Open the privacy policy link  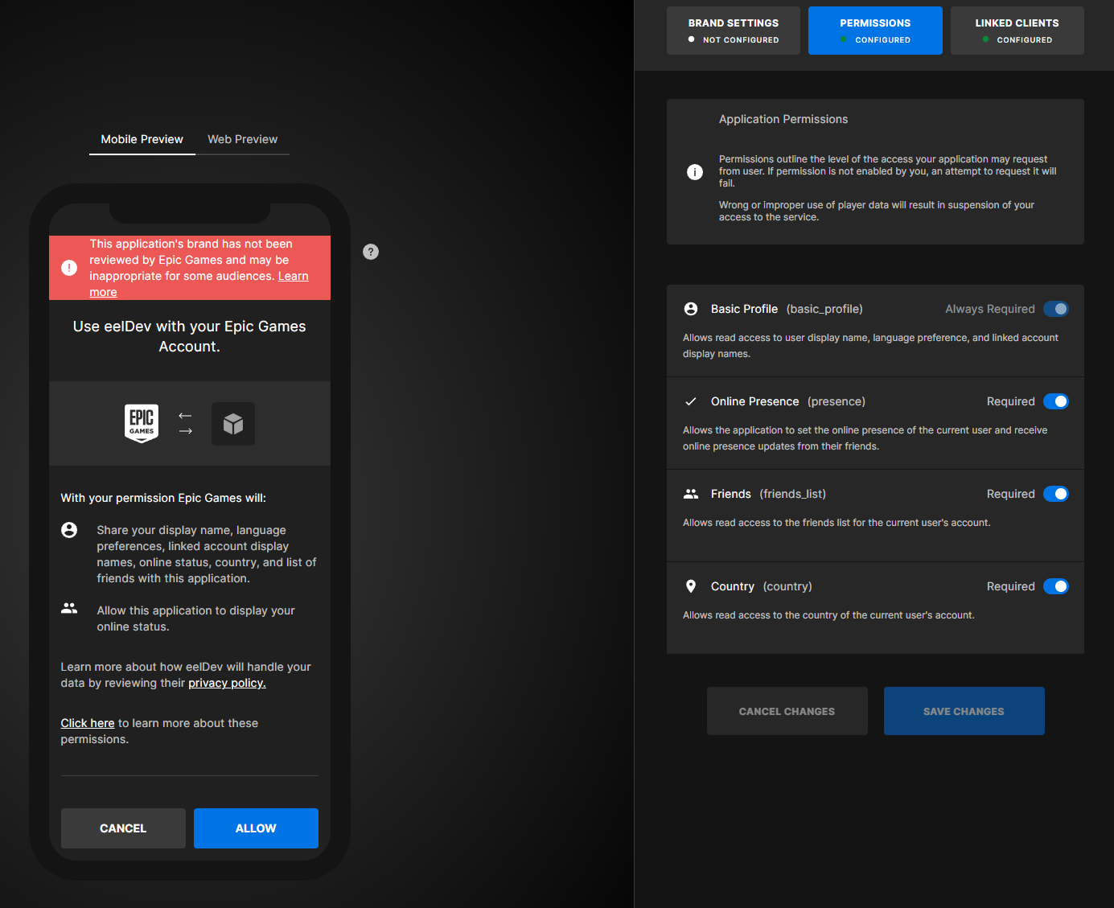point(227,683)
